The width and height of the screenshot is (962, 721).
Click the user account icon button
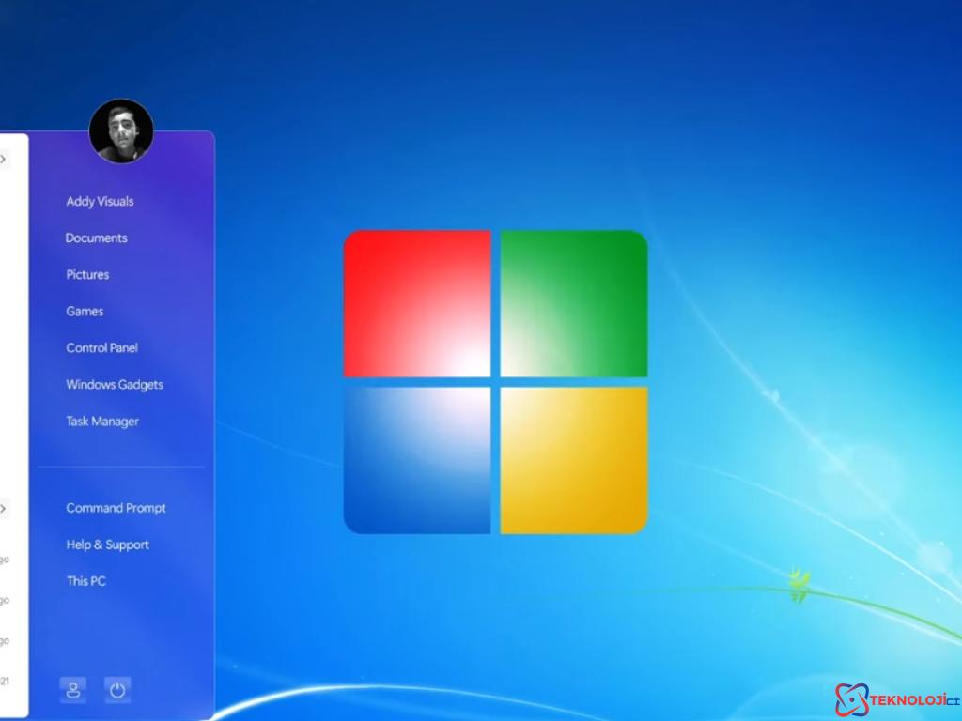tap(72, 690)
